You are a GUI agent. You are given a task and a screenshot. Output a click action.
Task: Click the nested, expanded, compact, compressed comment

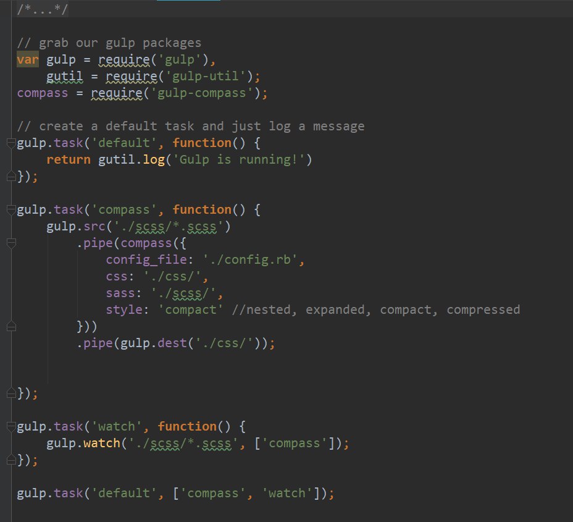click(x=375, y=309)
